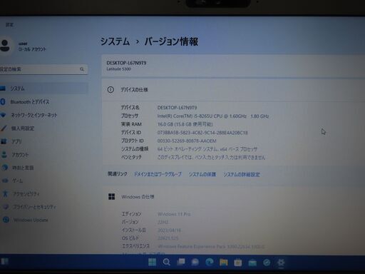Click the user profile avatar picture
365x274 pixels.
click(5, 46)
